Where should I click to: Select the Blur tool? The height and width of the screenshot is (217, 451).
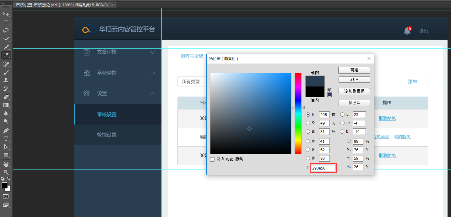point(6,113)
